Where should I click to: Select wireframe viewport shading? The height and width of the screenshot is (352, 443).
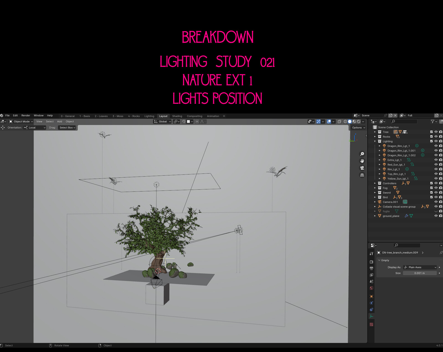point(345,121)
